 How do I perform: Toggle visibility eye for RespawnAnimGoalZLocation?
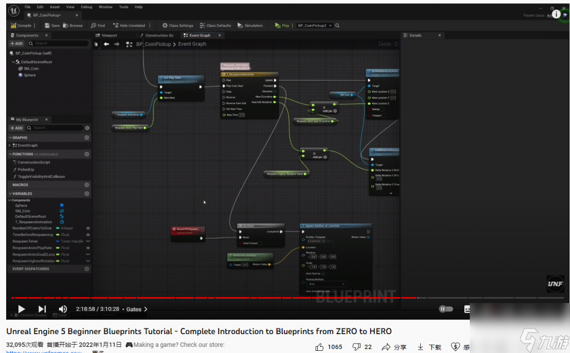(88, 254)
